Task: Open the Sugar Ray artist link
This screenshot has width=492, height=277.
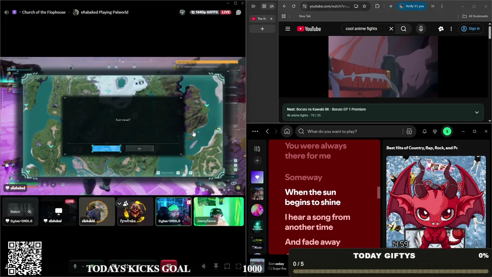Action: point(279,269)
